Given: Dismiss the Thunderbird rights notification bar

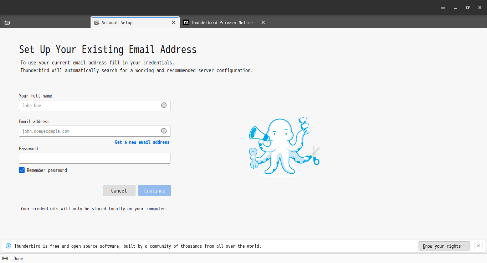Looking at the screenshot, I should point(479,246).
